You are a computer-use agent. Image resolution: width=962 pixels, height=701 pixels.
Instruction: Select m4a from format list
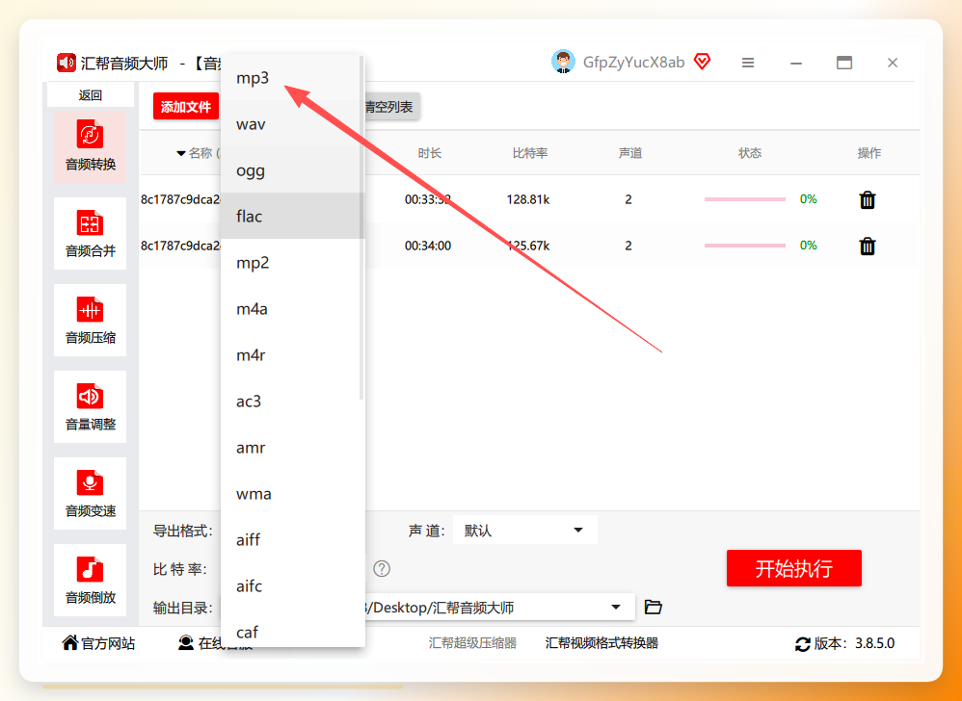pos(293,308)
